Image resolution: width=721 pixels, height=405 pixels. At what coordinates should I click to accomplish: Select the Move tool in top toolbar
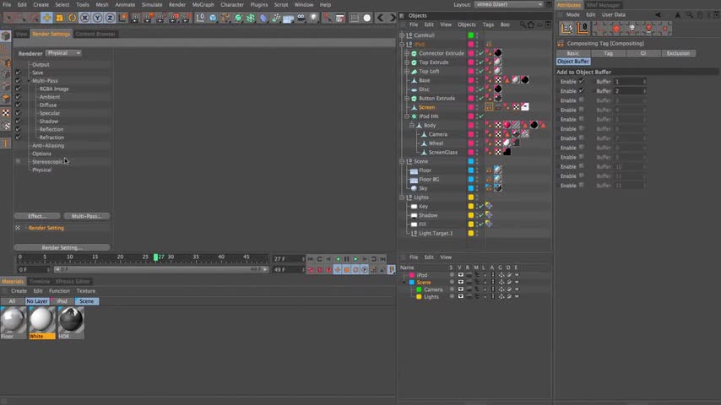46,18
